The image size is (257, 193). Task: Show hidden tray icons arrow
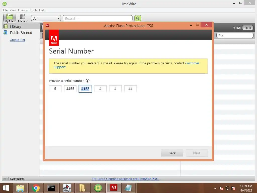[215, 188]
